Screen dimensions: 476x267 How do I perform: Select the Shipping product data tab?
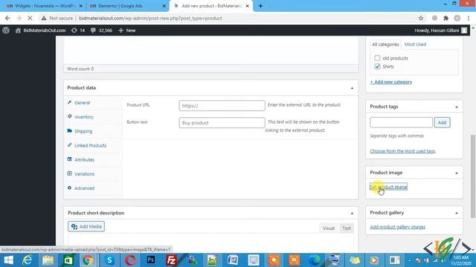[x=83, y=131]
